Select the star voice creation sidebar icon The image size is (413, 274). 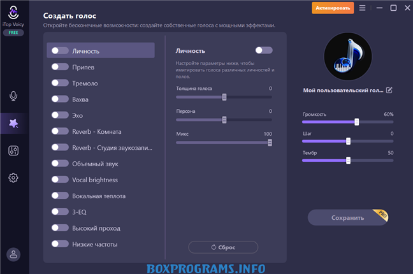[13, 124]
